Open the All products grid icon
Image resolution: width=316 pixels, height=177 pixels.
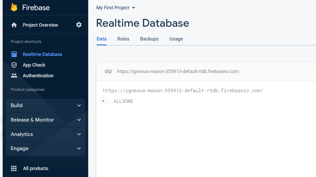coord(14,168)
